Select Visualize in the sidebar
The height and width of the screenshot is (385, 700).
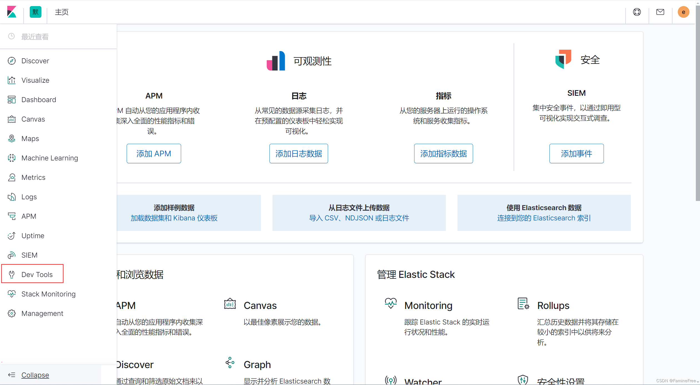coord(35,80)
